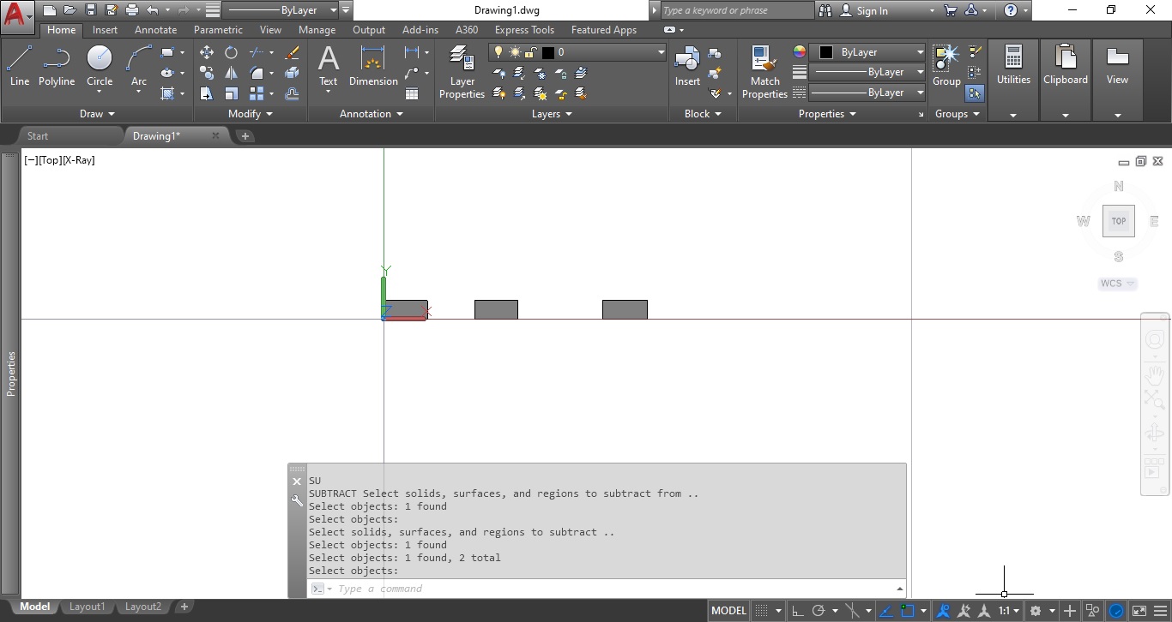Expand the Layers panel
Viewport: 1172px width, 622px height.
point(552,113)
